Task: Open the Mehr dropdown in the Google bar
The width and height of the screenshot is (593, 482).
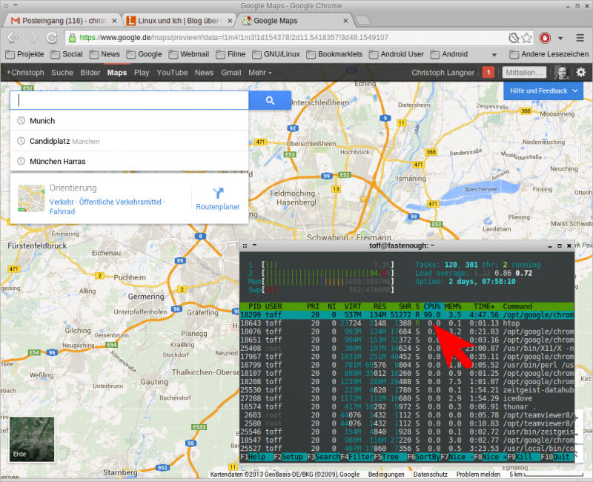Action: tap(259, 73)
